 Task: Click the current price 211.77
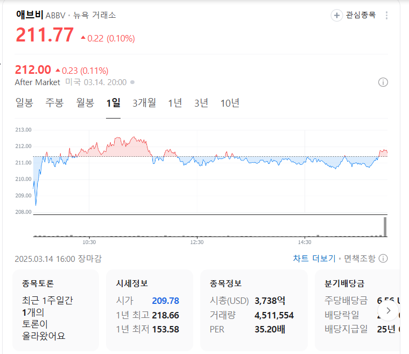[x=45, y=34]
